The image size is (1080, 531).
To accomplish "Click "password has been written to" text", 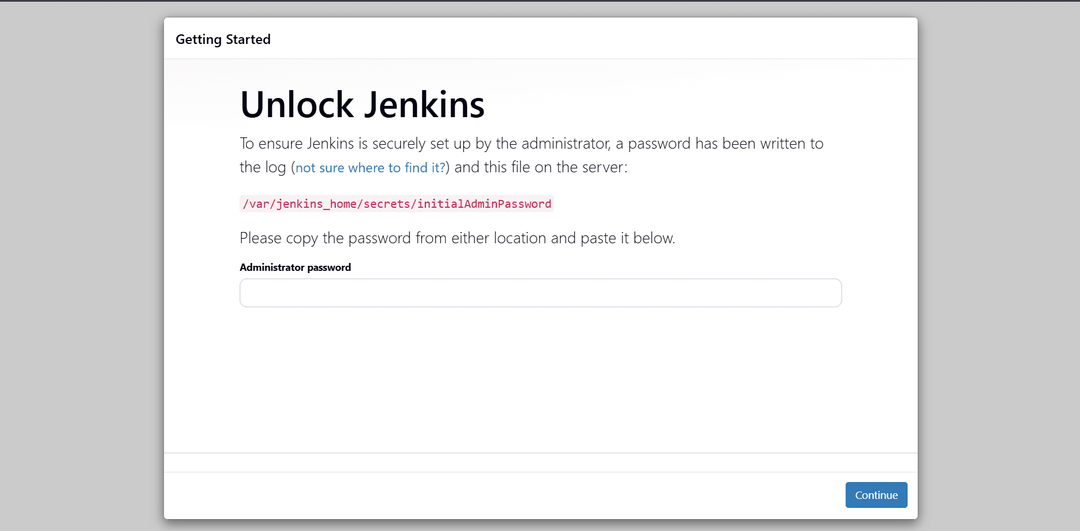I will coord(726,144).
